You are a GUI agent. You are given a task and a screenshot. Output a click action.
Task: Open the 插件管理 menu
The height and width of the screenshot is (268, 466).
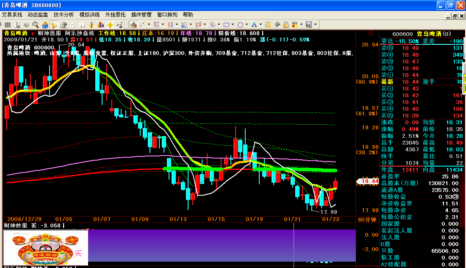tap(141, 14)
